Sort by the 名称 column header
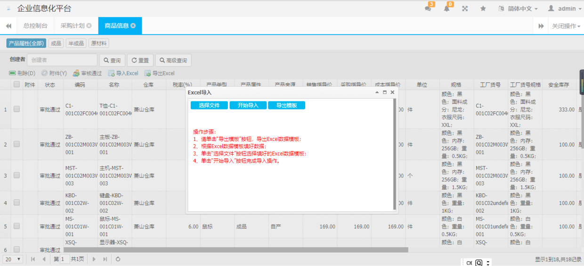 pos(114,85)
